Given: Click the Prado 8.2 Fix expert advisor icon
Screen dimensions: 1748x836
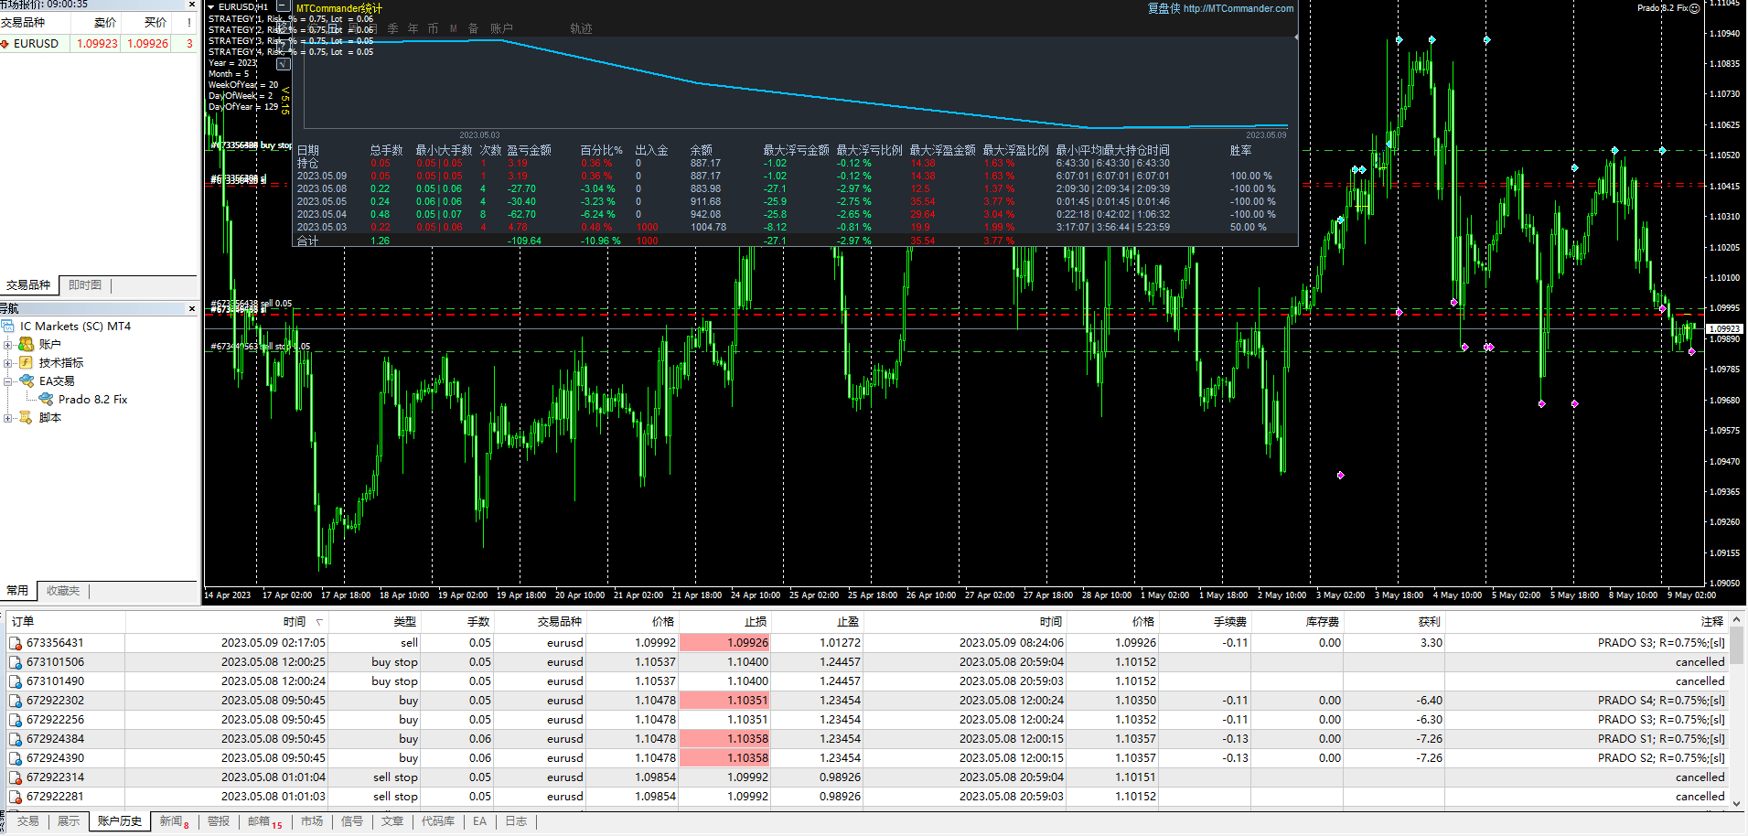Looking at the screenshot, I should (46, 399).
